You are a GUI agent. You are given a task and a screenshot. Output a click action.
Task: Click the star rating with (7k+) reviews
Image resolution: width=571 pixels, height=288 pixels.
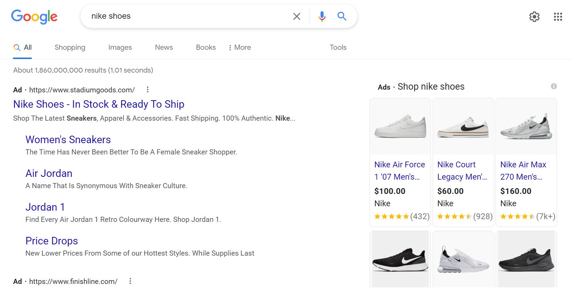tap(528, 216)
